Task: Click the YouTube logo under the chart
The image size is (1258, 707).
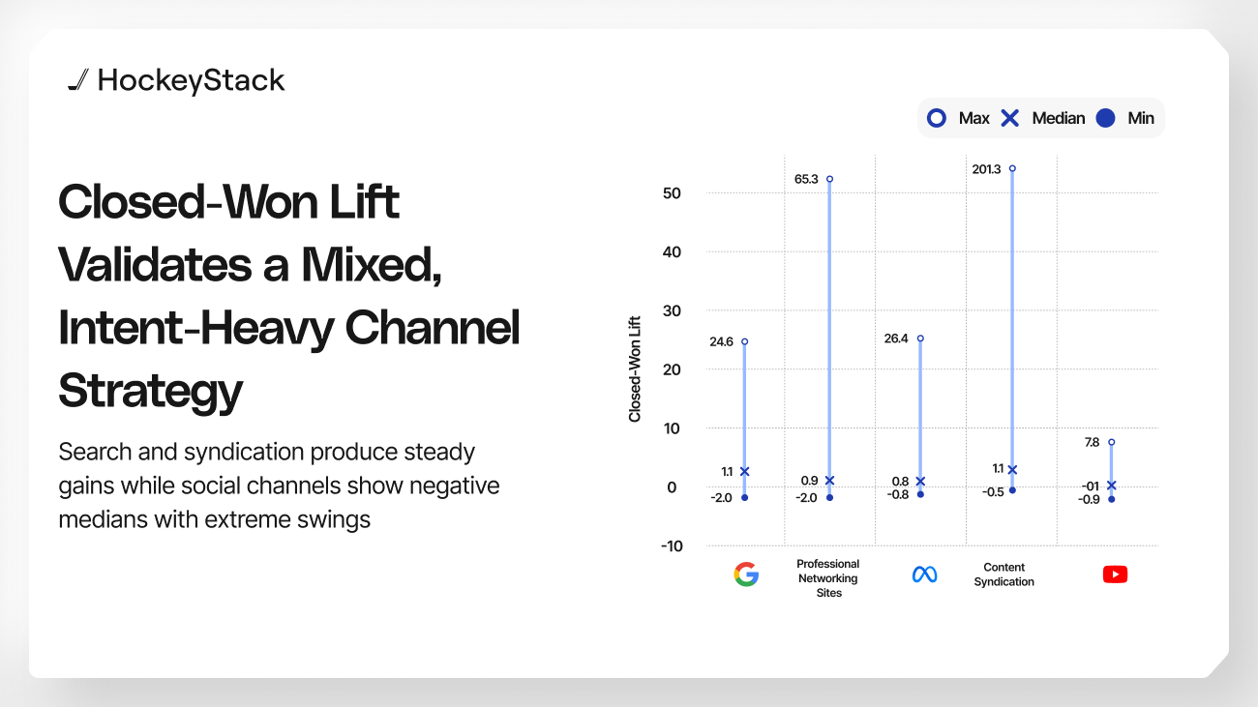Action: 1115,574
